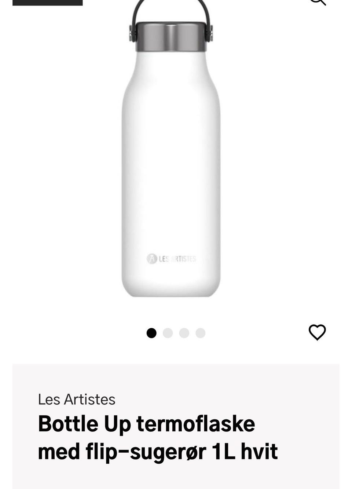Tap the bottle's curved shoulder below the cap
352x489 pixels.
[171, 70]
